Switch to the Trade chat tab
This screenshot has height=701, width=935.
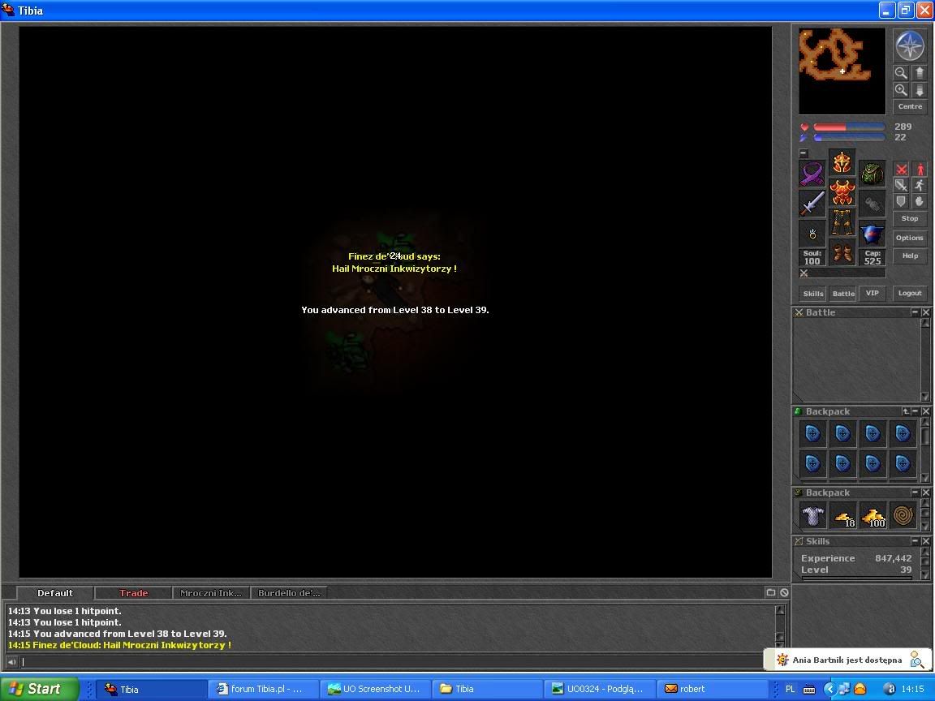(134, 593)
